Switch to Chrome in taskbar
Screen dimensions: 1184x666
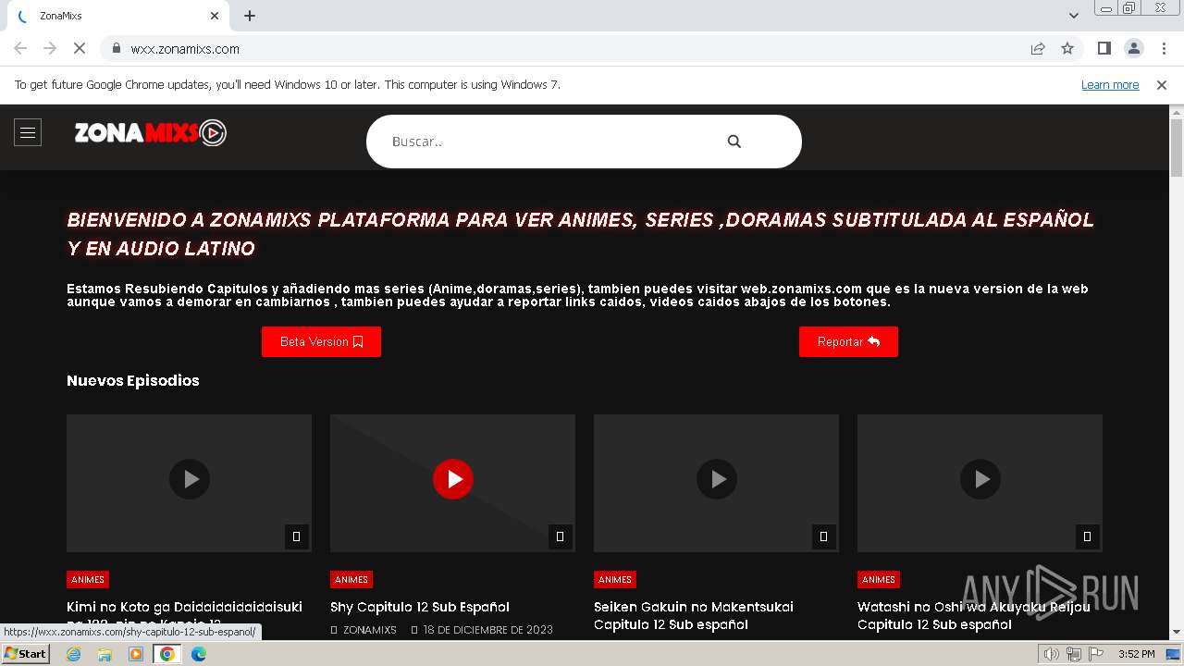[167, 654]
